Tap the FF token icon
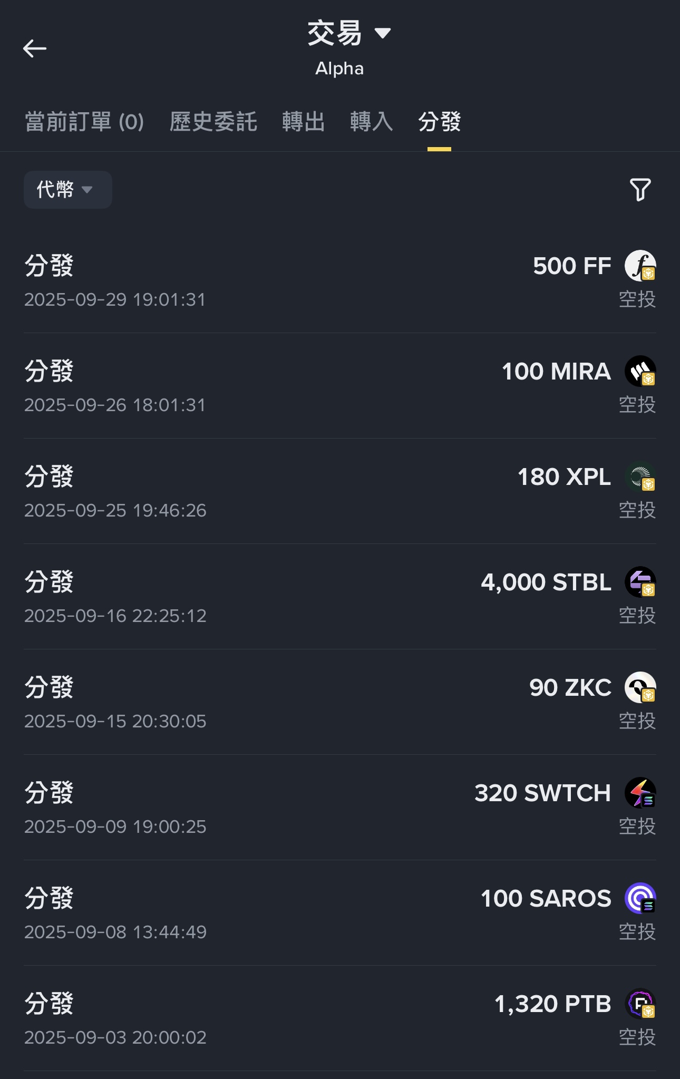 640,266
